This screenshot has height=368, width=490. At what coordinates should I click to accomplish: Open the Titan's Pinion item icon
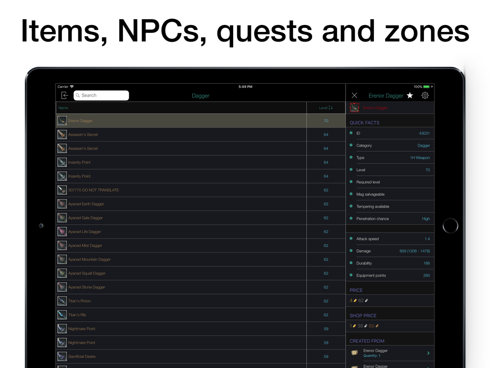point(62,301)
